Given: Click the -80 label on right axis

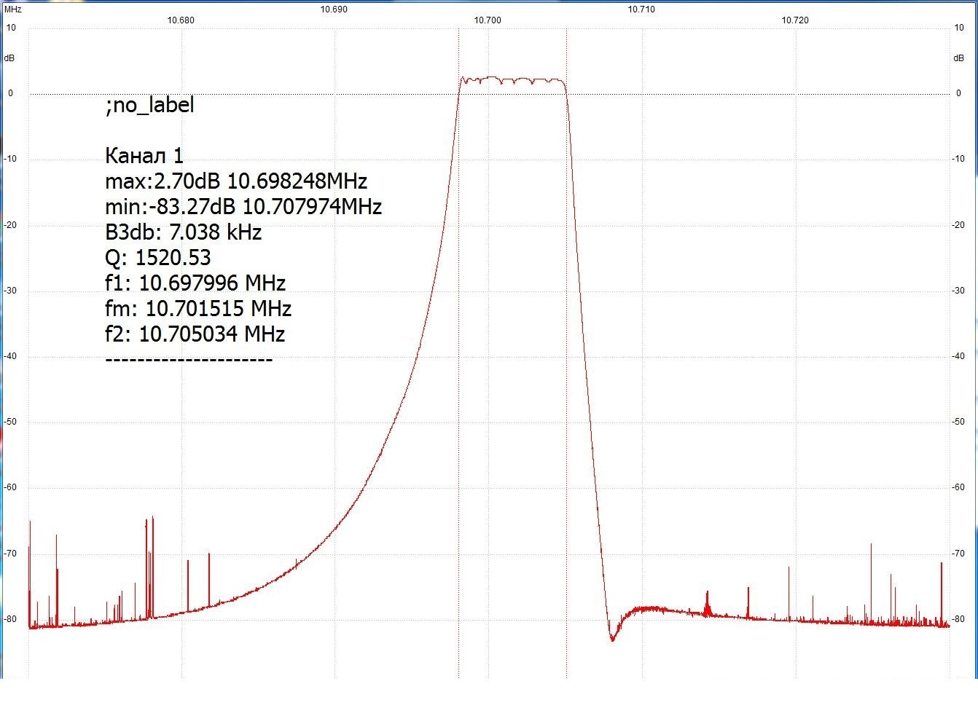Looking at the screenshot, I should click(959, 619).
